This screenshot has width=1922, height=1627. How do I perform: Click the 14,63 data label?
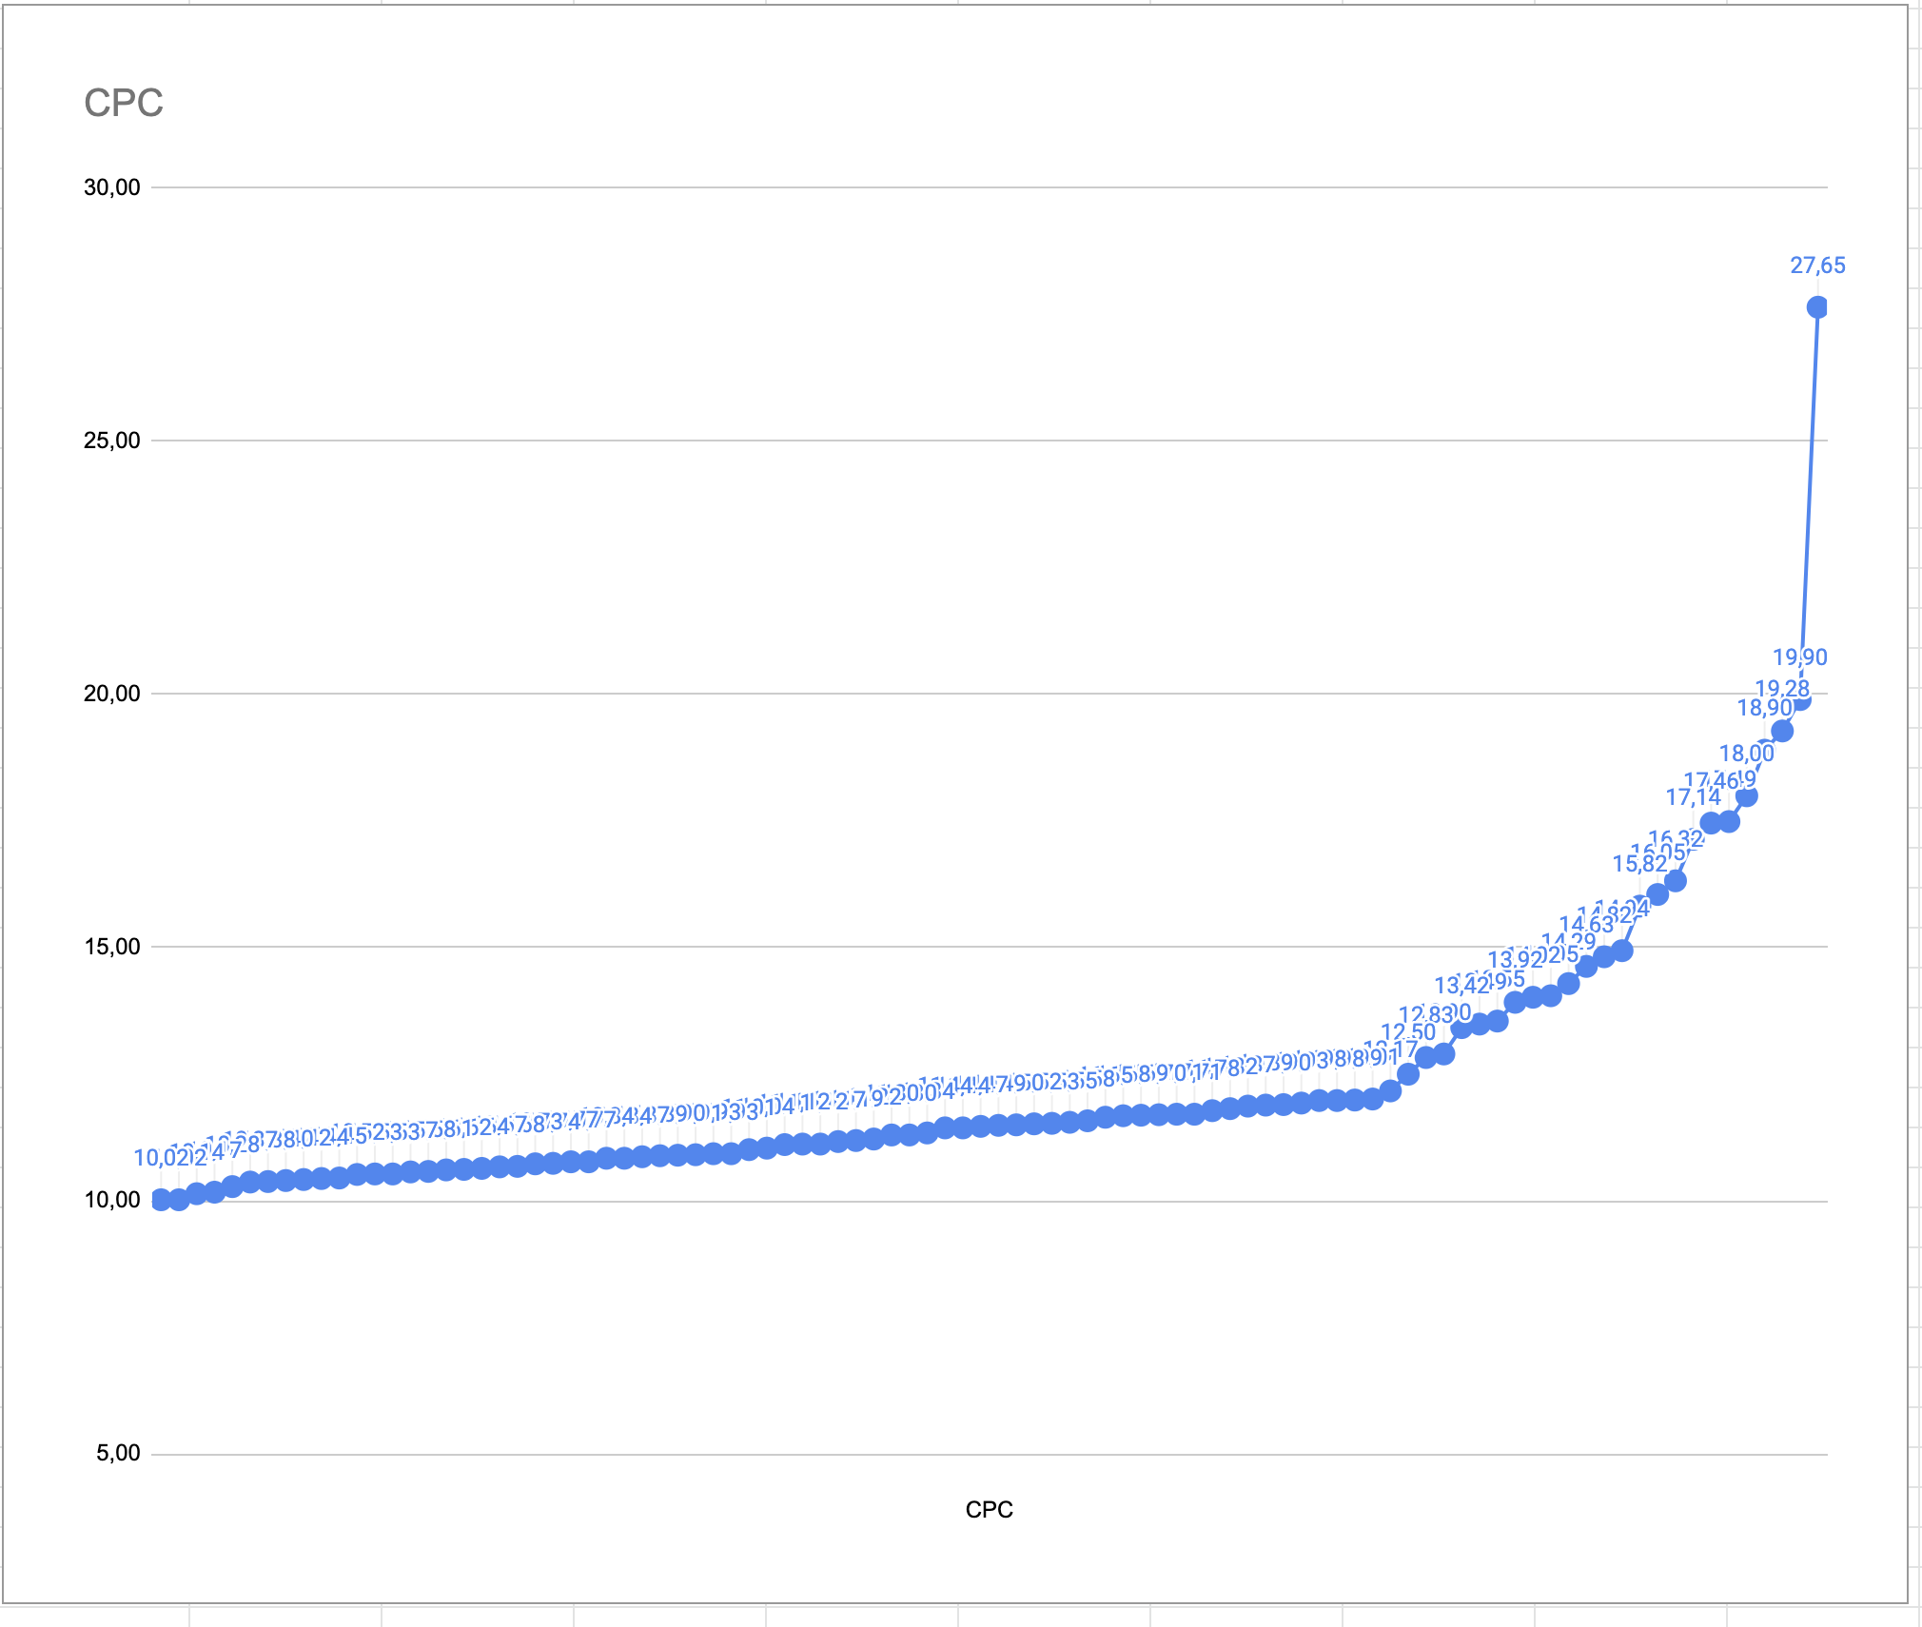[1585, 925]
